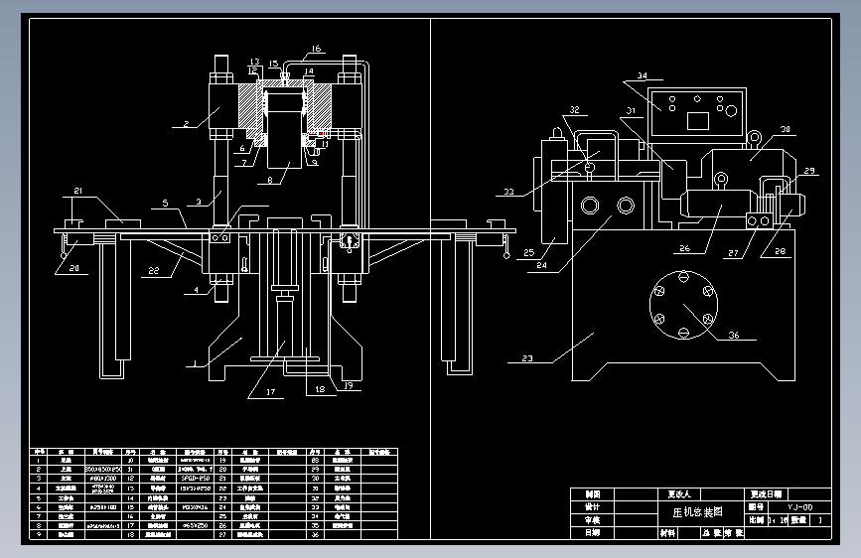Click part callout 29 at the right of the motor
This screenshot has width=861, height=558.
[809, 170]
